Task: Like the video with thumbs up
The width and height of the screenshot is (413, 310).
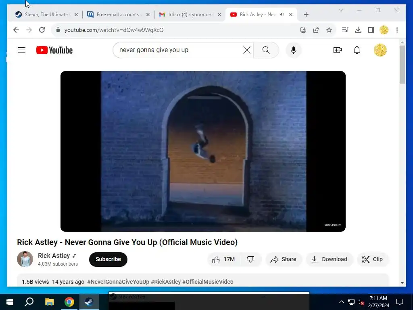Action: [223, 260]
